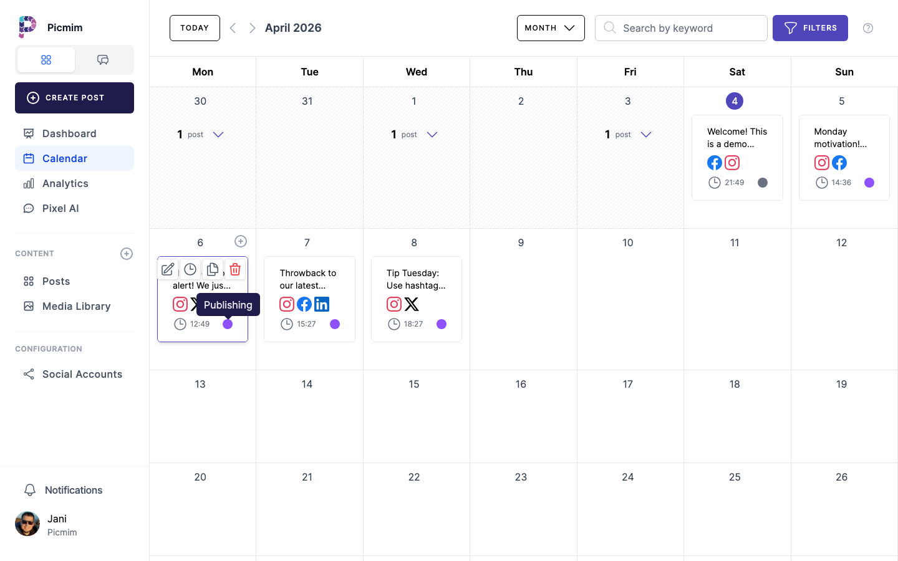Expand the 1 post chevron on April 3
The height and width of the screenshot is (561, 898).
click(646, 135)
